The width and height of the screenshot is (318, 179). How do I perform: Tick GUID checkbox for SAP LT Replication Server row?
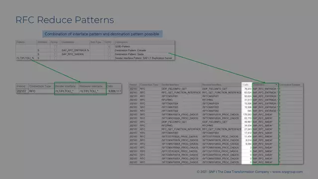click(109, 58)
